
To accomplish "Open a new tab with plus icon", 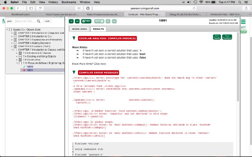I will 250,14.
